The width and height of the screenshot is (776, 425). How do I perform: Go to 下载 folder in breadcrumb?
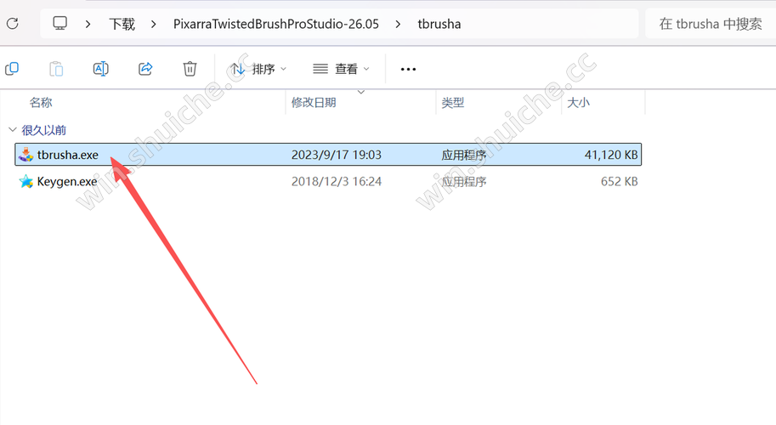pyautogui.click(x=122, y=24)
